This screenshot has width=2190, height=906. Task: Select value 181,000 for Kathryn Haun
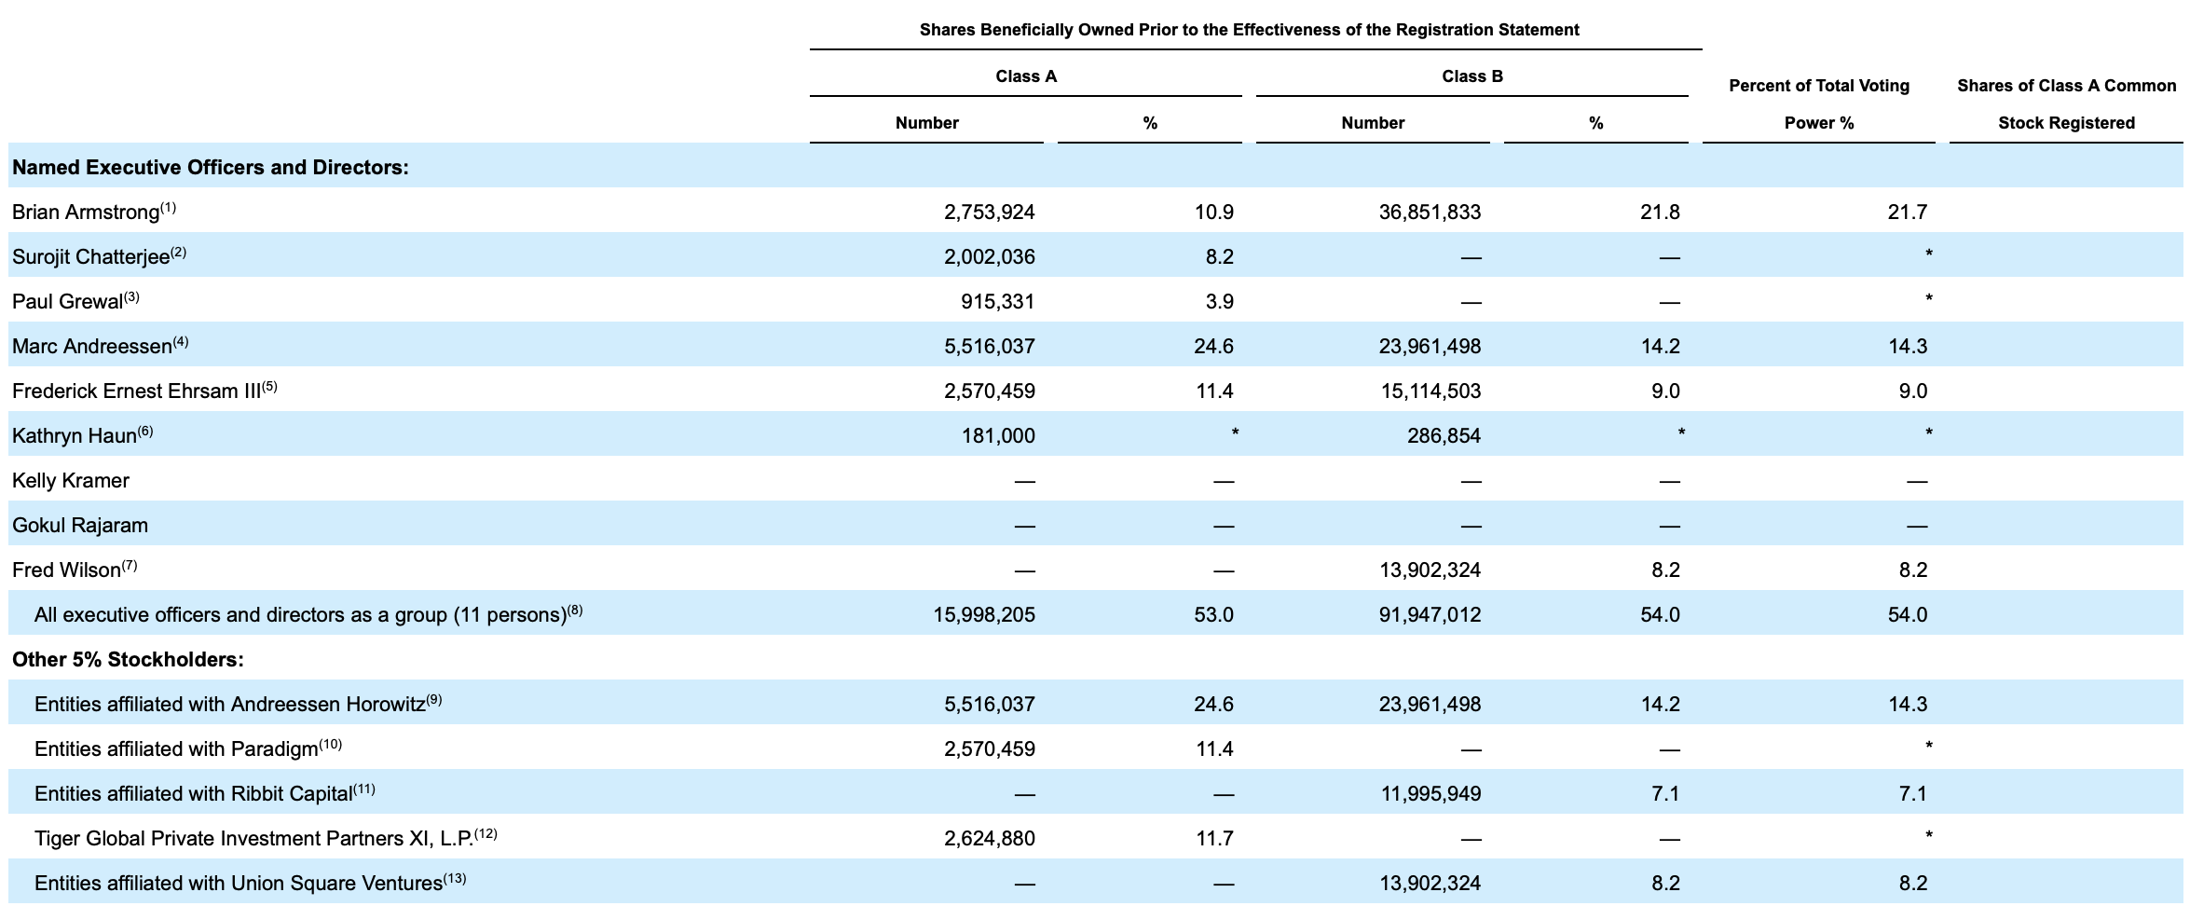pos(998,435)
